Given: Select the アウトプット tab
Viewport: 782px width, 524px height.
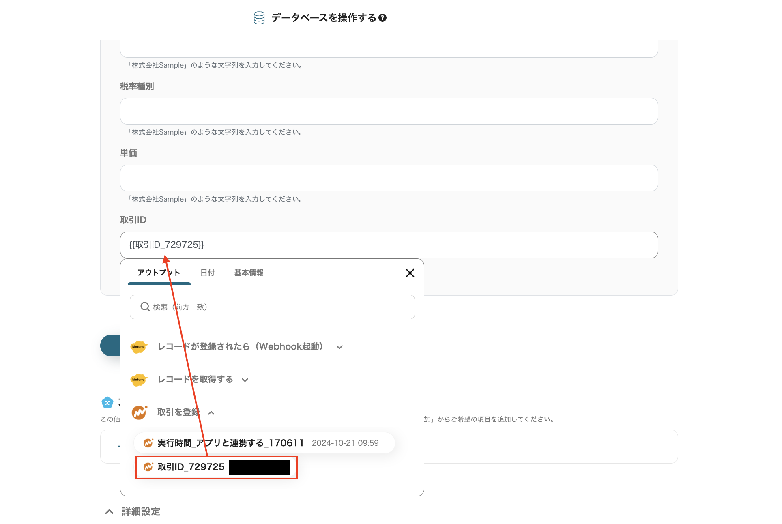Looking at the screenshot, I should point(159,273).
